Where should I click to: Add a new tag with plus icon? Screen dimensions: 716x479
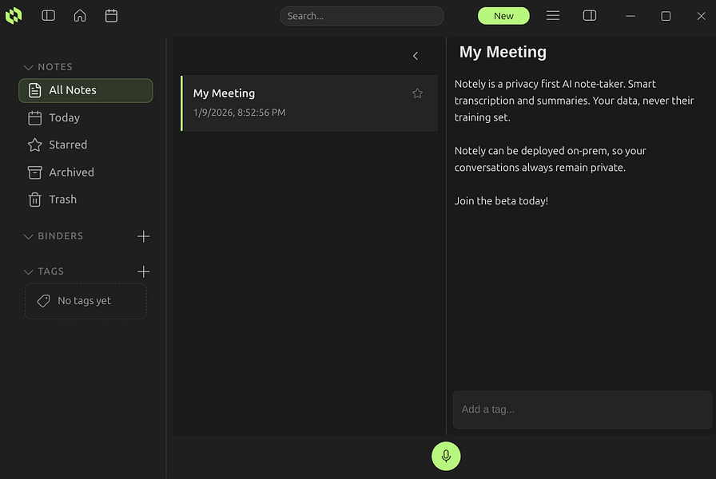(143, 272)
